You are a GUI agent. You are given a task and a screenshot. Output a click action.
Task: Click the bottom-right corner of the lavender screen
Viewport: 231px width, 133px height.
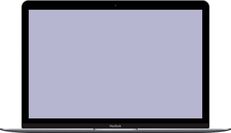click(x=202, y=118)
